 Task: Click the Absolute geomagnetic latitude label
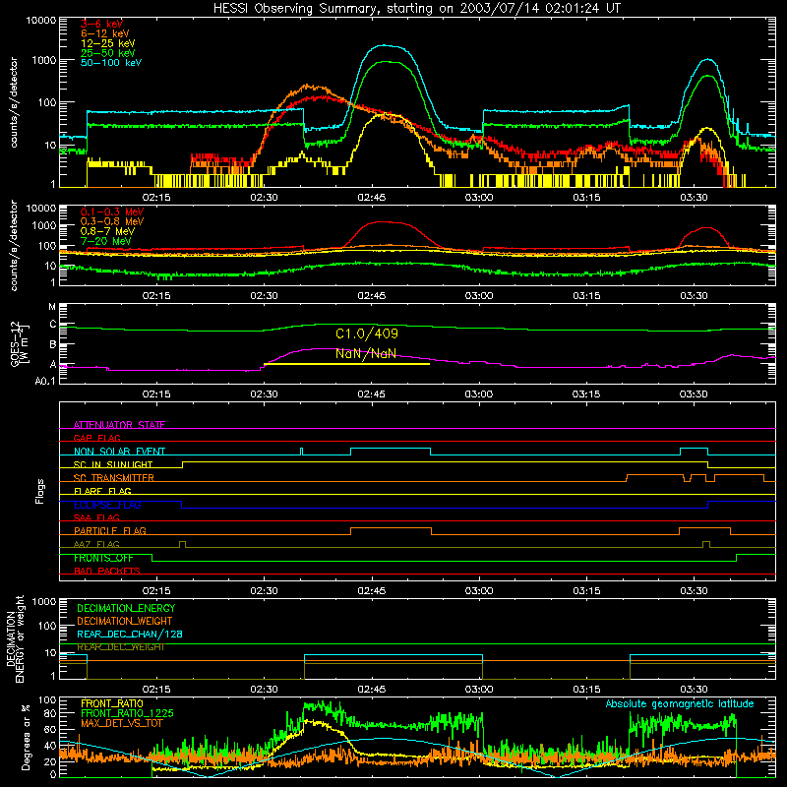pyautogui.click(x=680, y=704)
